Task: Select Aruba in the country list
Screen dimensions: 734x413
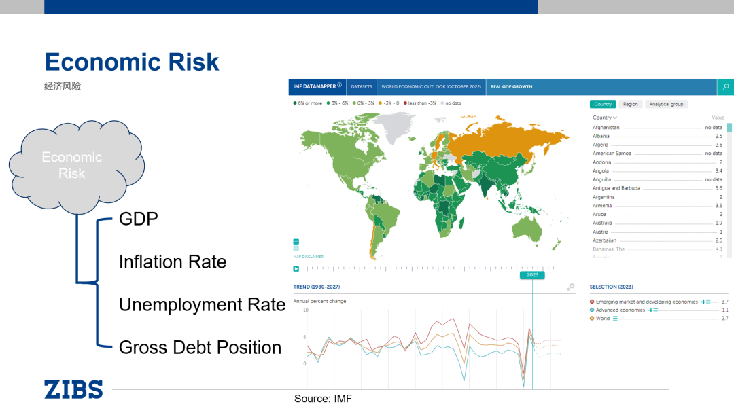Action: pyautogui.click(x=657, y=214)
